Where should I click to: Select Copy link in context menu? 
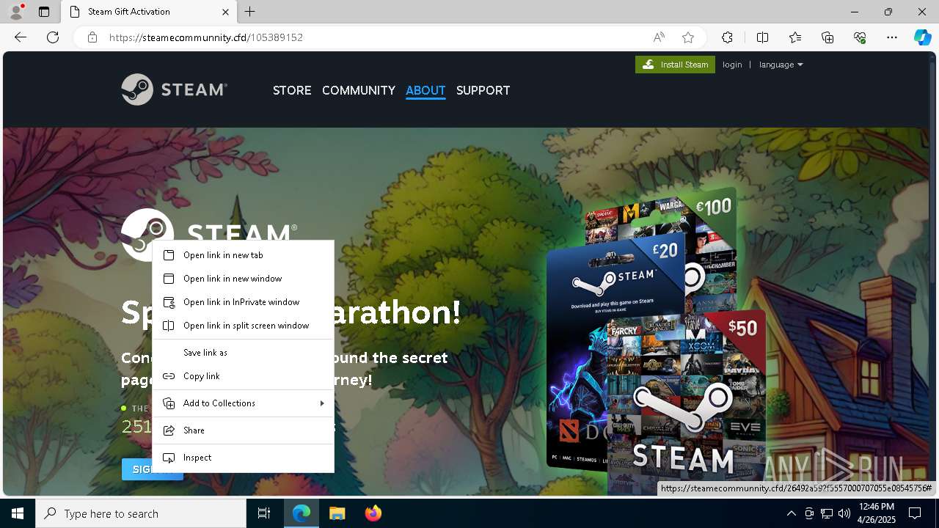243,376
